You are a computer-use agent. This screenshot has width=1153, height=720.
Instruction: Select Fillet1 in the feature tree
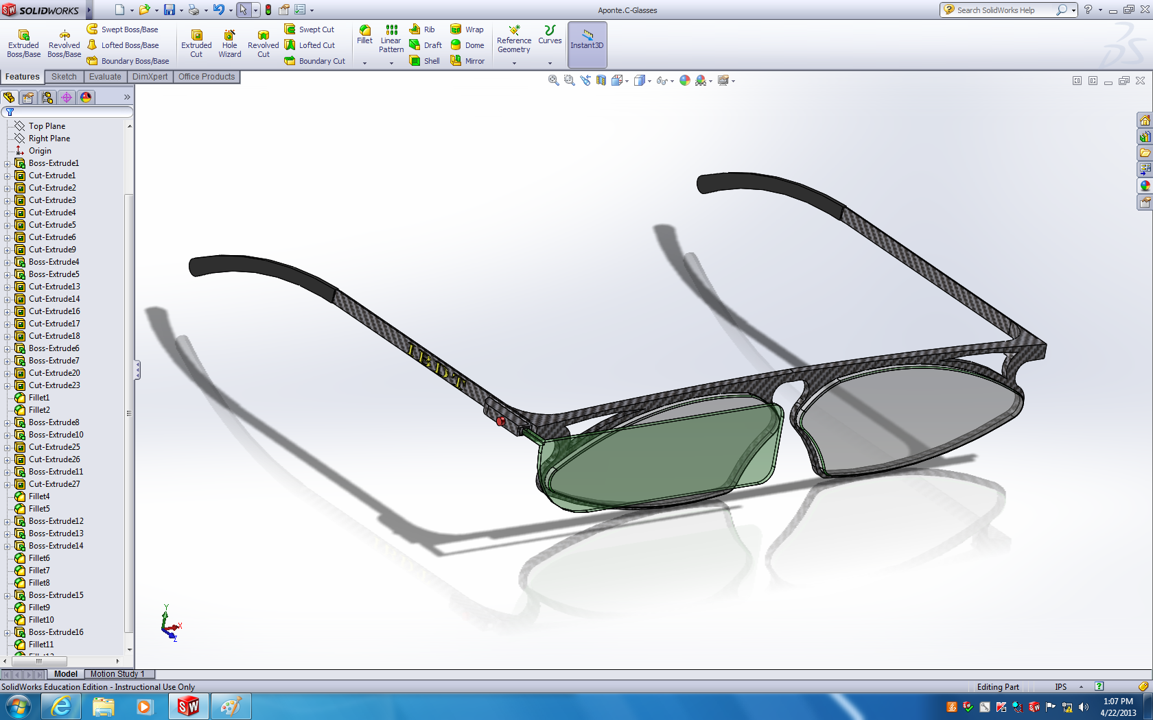click(x=32, y=398)
